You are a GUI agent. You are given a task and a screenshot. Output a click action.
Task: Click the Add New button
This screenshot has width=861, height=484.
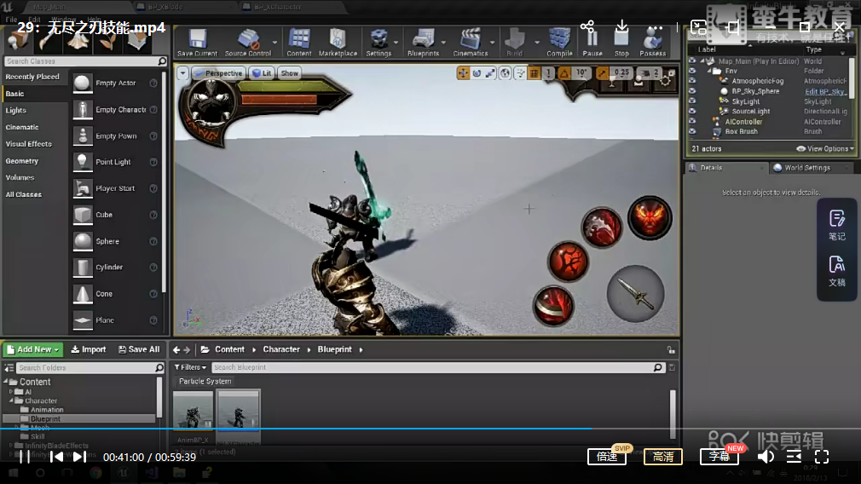33,349
